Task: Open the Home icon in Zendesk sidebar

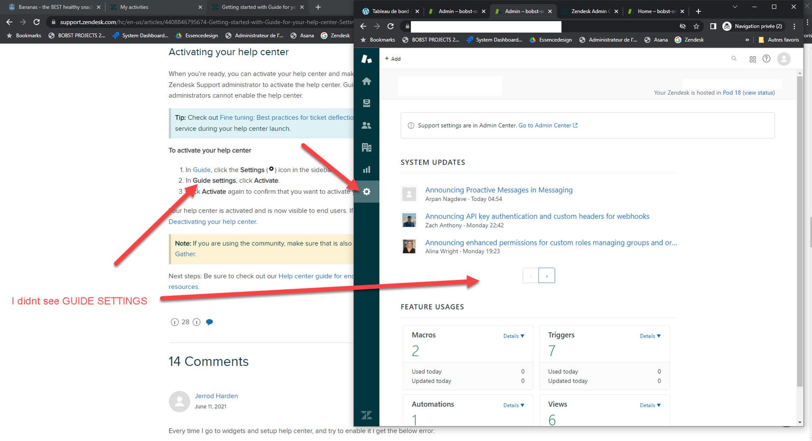Action: pos(366,81)
